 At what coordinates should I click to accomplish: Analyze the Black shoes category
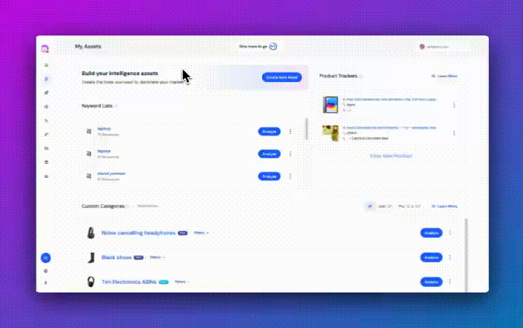tap(432, 257)
